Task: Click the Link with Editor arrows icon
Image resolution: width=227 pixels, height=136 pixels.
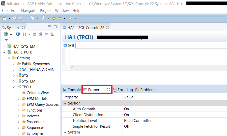Action: 52,34
